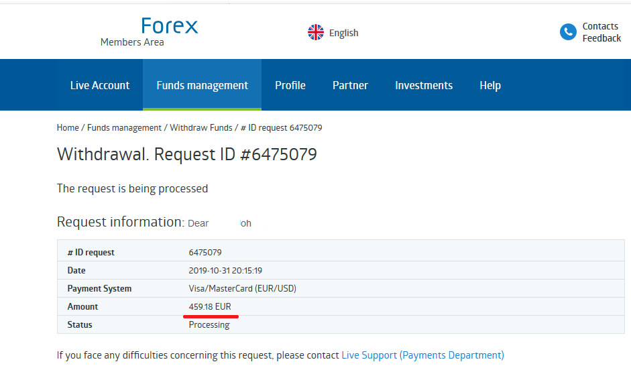Click the amount 459.18 EUR
Viewport: 631px width, 372px height.
pos(210,307)
